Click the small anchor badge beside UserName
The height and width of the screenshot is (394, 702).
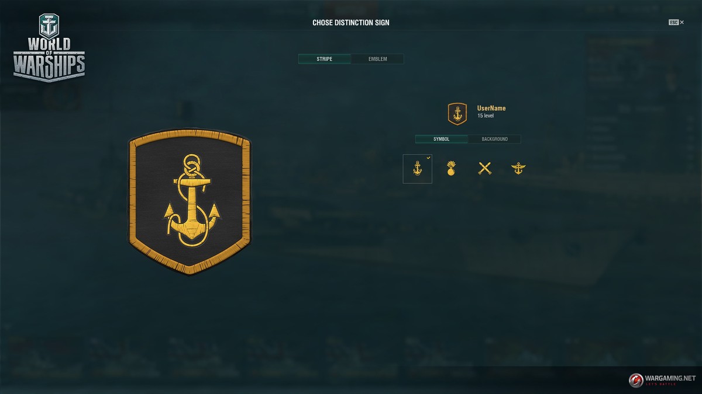tap(457, 114)
